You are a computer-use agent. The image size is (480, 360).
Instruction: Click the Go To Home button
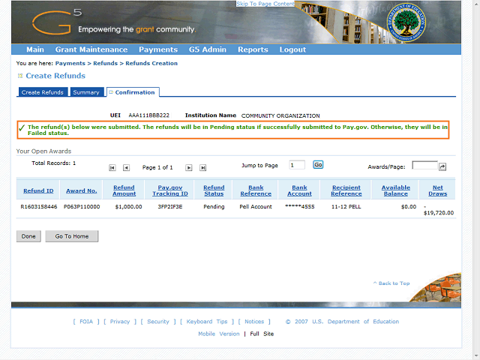72,236
